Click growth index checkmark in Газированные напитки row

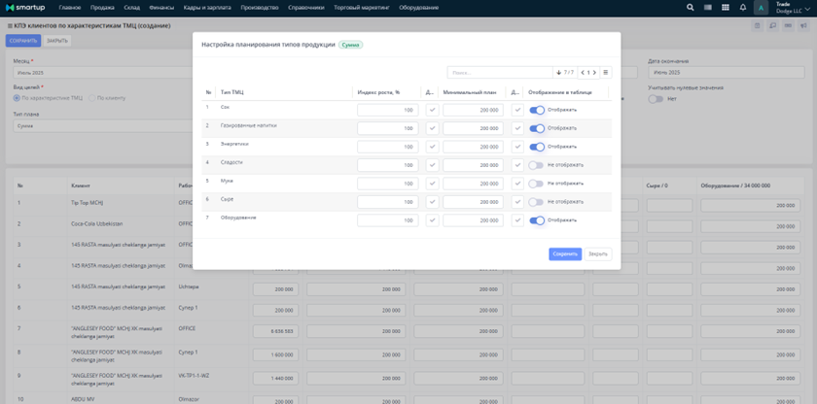click(432, 128)
